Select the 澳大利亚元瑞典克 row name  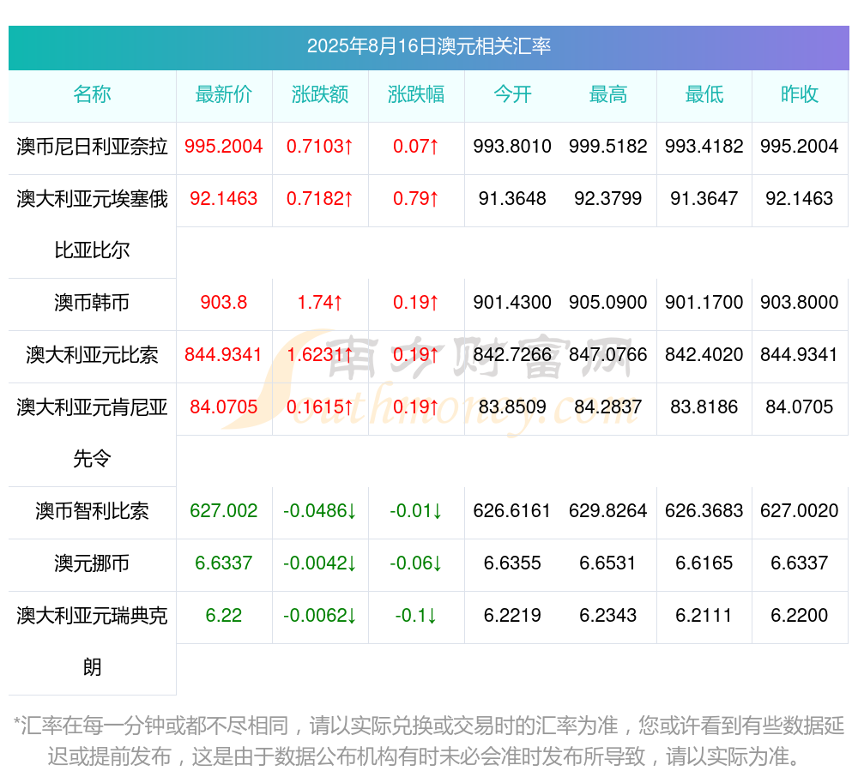coord(92,616)
